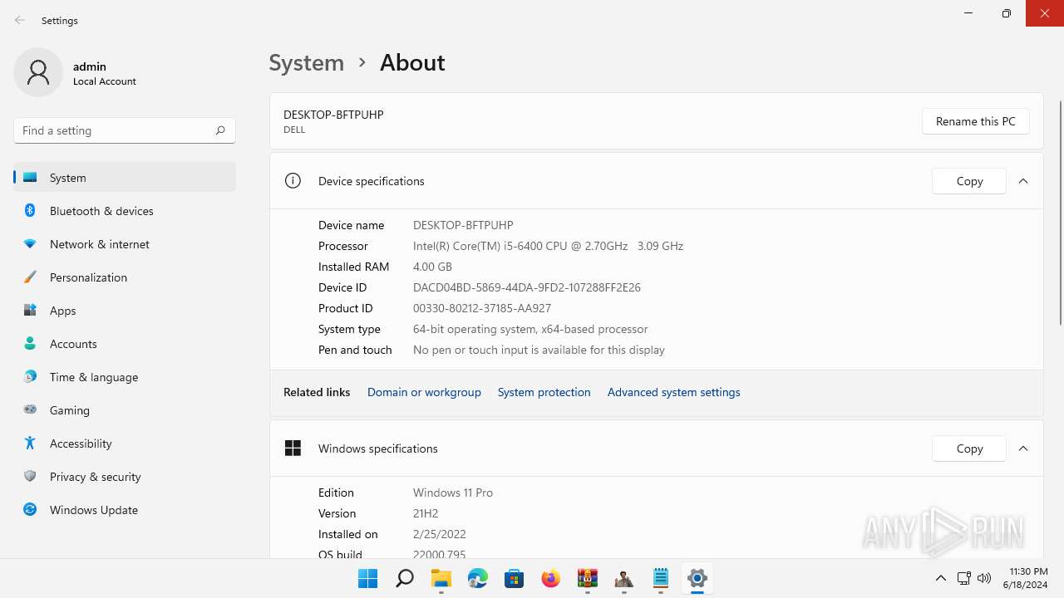Open Gaming settings
Viewport: 1064px width, 598px height.
pyautogui.click(x=125, y=410)
